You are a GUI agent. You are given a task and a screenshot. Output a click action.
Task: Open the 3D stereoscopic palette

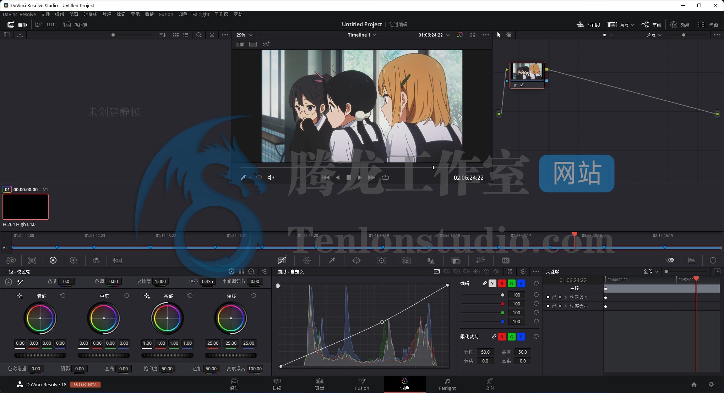coord(506,260)
